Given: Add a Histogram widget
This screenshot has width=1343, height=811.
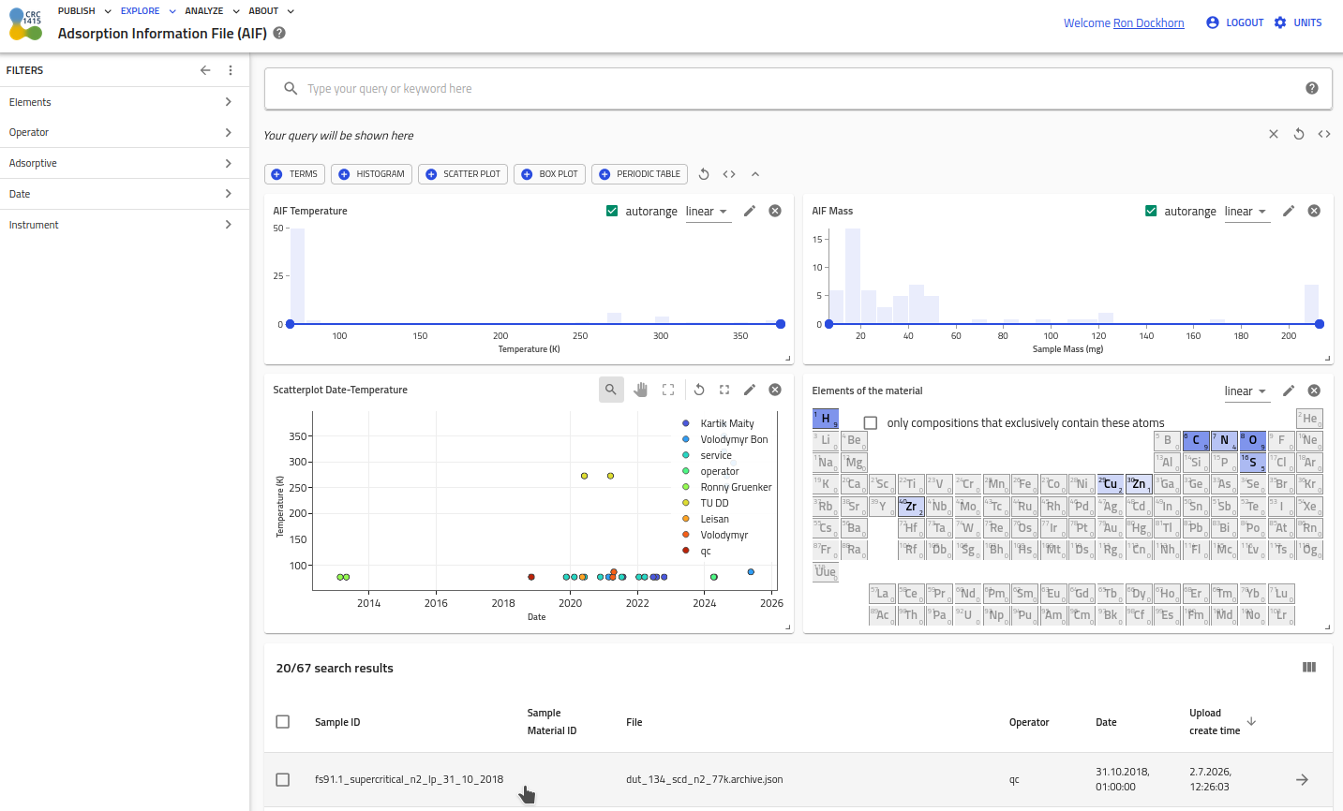Looking at the screenshot, I should (x=372, y=174).
